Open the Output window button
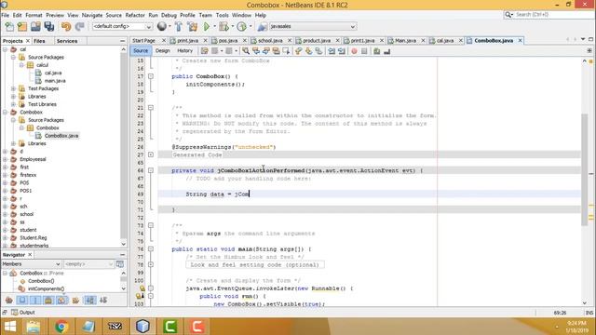The height and width of the screenshot is (335, 596). tap(23, 313)
